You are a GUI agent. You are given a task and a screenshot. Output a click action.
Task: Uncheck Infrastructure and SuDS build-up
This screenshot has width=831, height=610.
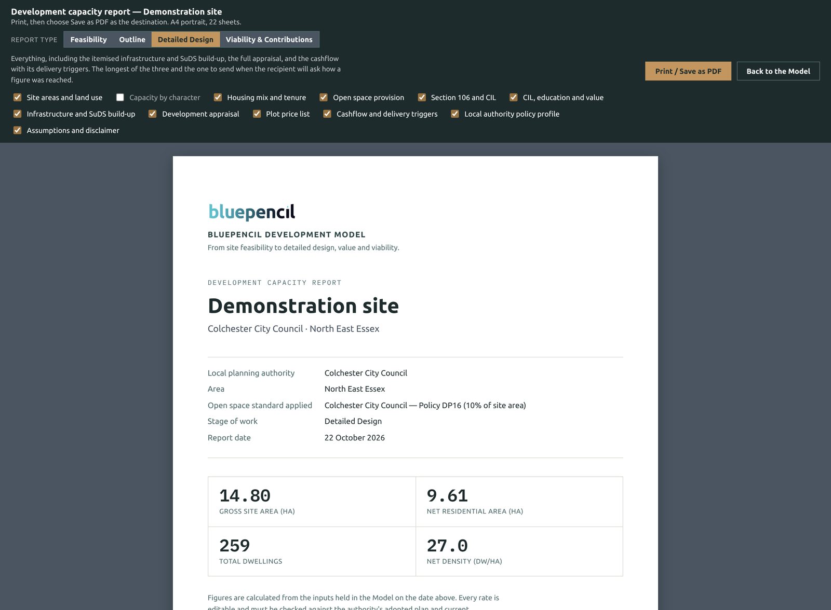(x=17, y=114)
